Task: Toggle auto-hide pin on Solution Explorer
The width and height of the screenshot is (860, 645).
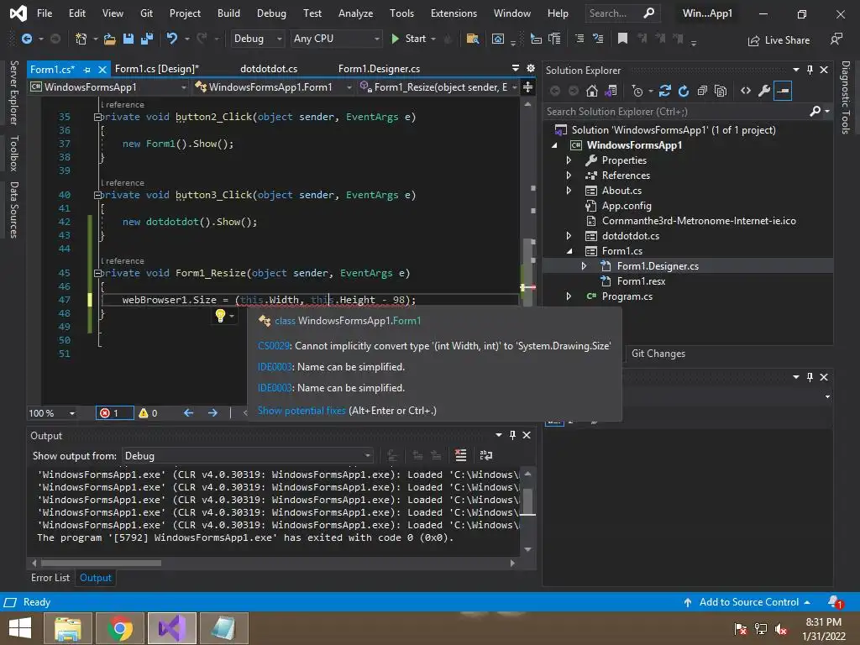Action: 810,70
